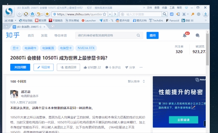Viewport: 218px width, 133px height.
Task: Expand the dropdown arrow beside the scissors
Action: coord(188,14)
